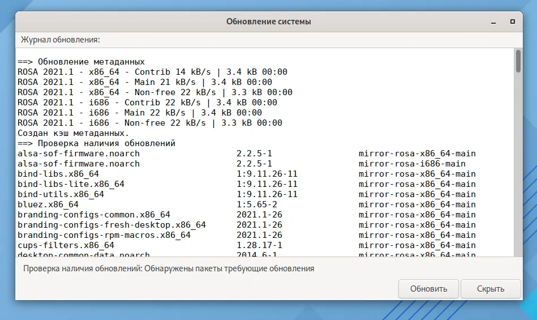Click the bind-libs-lite.x86_64 package row
Viewport: 537px width, 320px height.
point(71,184)
